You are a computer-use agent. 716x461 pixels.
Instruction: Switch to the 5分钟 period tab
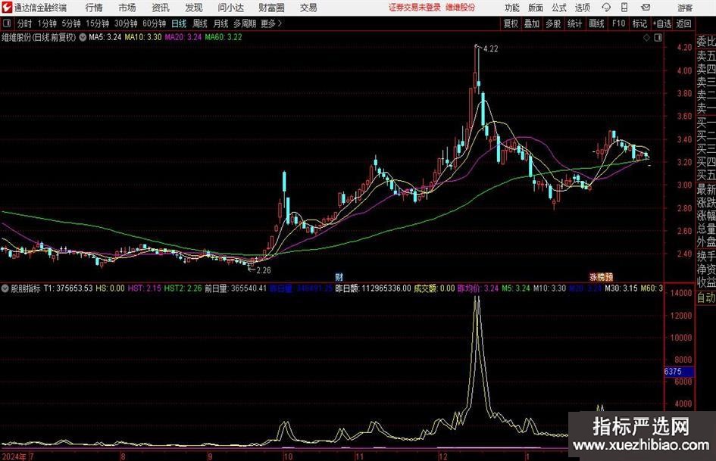pos(71,23)
